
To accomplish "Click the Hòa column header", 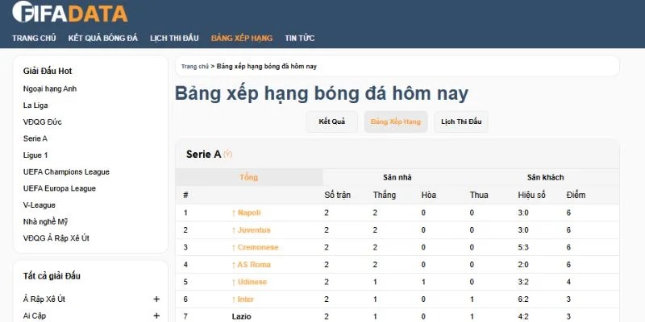I will click(429, 195).
